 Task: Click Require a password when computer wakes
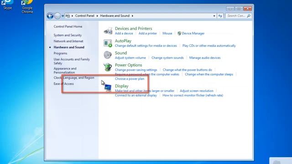pyautogui.click(x=147, y=74)
